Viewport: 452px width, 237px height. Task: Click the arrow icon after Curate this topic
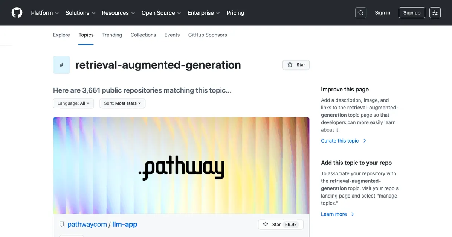click(364, 141)
